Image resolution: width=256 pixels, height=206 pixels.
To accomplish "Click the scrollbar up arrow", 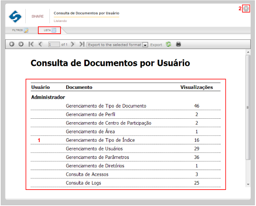I will click(248, 52).
